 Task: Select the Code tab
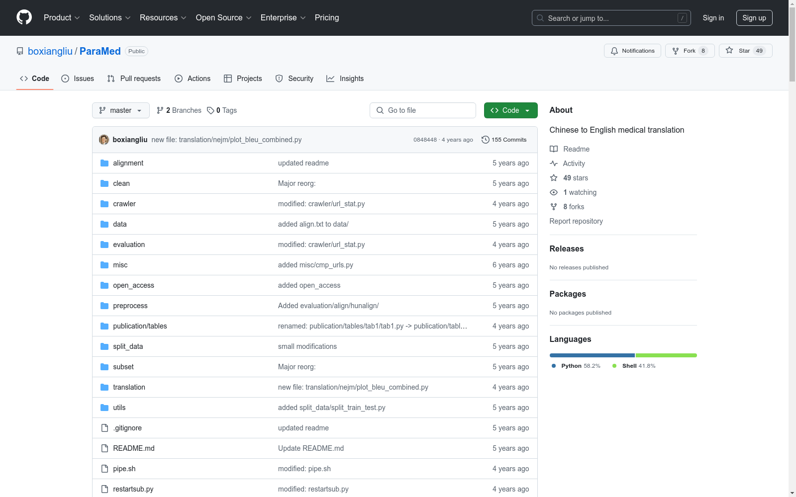coord(35,79)
